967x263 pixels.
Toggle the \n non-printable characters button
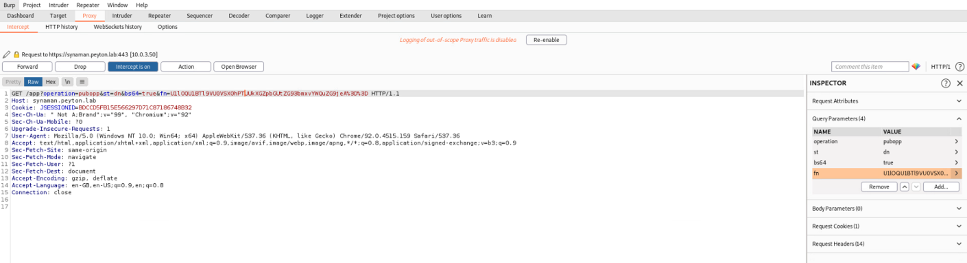(x=67, y=82)
